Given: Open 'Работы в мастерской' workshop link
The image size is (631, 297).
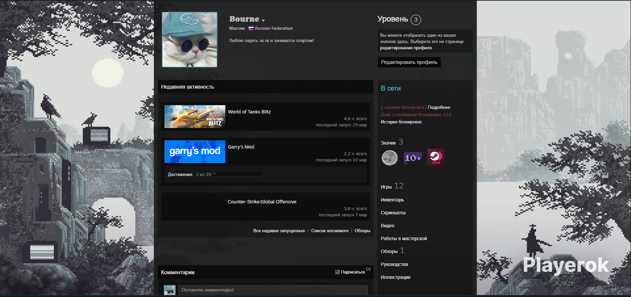Looking at the screenshot, I should 404,238.
